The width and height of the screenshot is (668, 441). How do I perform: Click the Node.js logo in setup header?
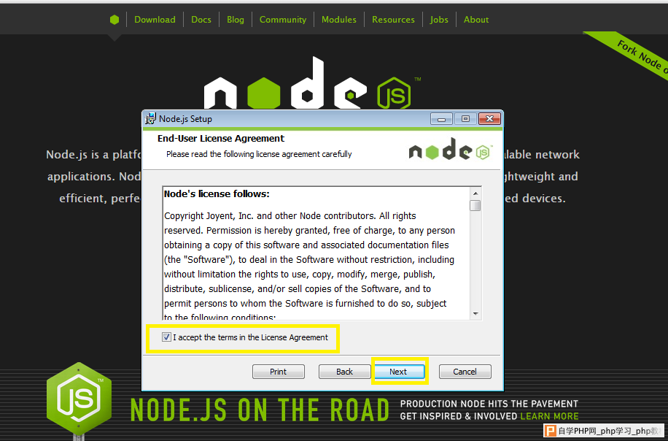450,149
